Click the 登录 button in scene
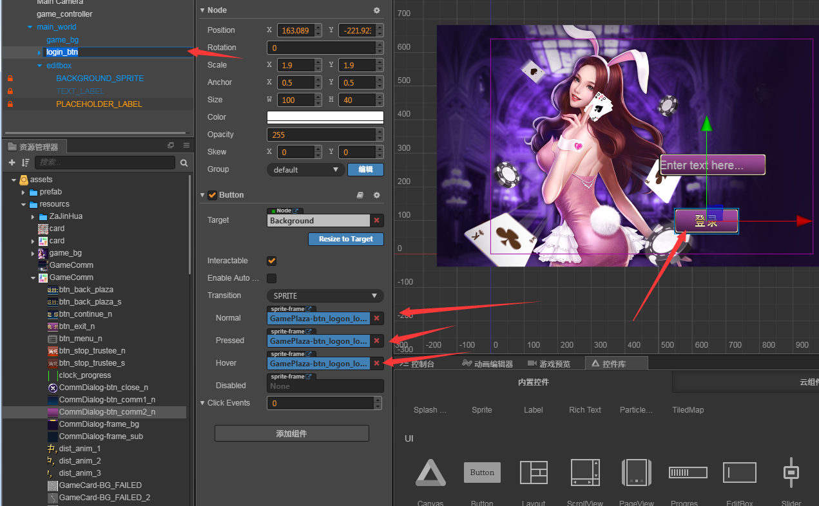 (706, 221)
